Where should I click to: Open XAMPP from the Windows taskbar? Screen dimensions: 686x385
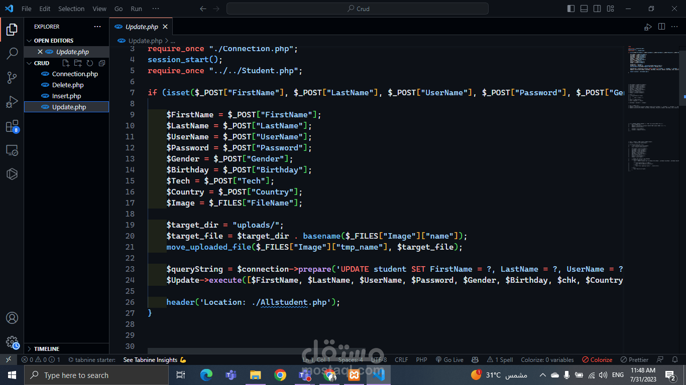[x=354, y=375]
